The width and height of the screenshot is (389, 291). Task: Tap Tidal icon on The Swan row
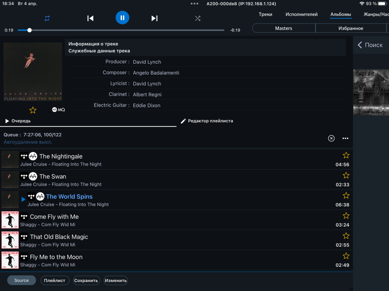(x=24, y=177)
